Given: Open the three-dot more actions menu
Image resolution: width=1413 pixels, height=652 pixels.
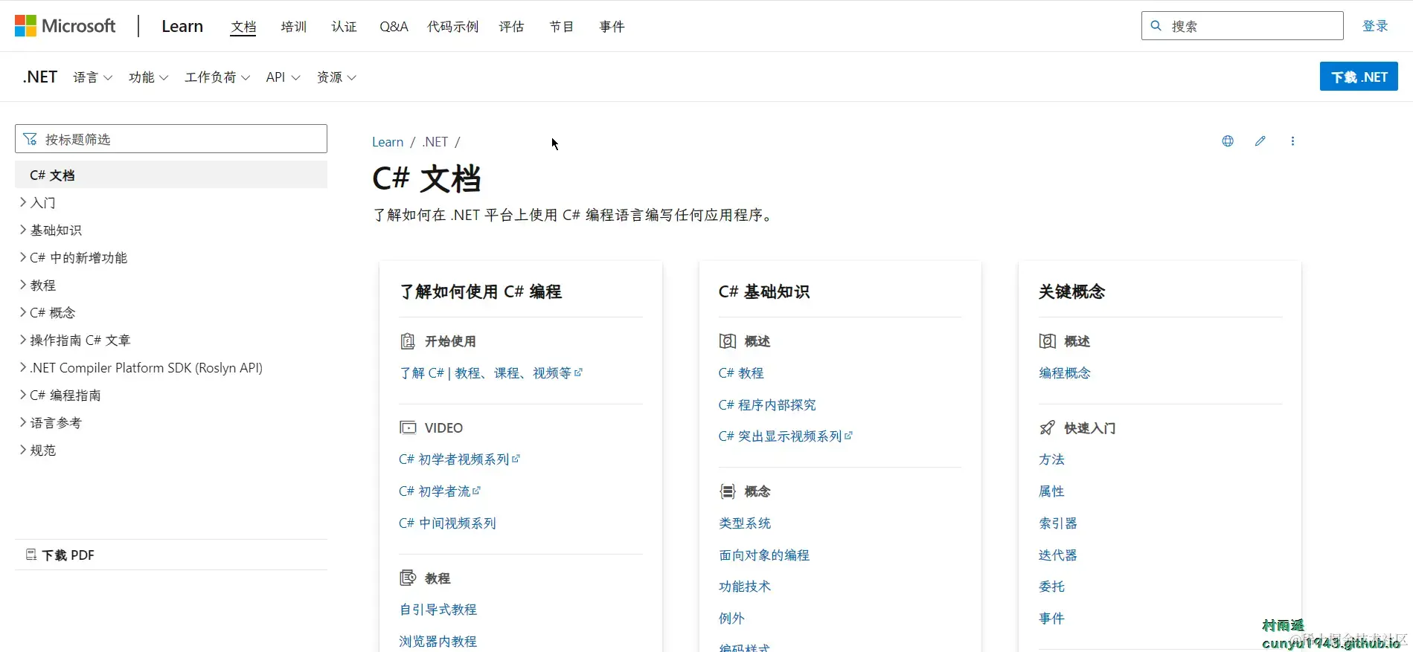Looking at the screenshot, I should coord(1292,141).
